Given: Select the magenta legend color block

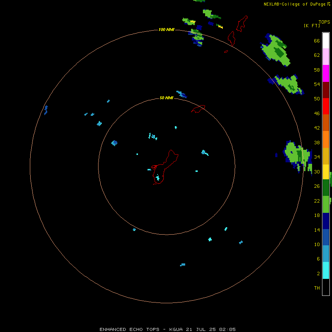Looking at the screenshot, I should (326, 73).
